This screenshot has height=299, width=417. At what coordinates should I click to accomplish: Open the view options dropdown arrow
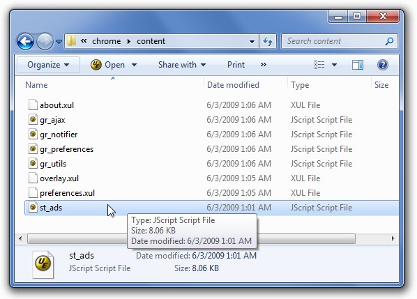pyautogui.click(x=334, y=65)
